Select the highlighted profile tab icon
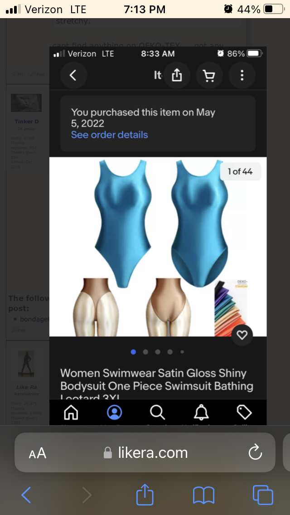Image resolution: width=290 pixels, height=515 pixels. (114, 412)
